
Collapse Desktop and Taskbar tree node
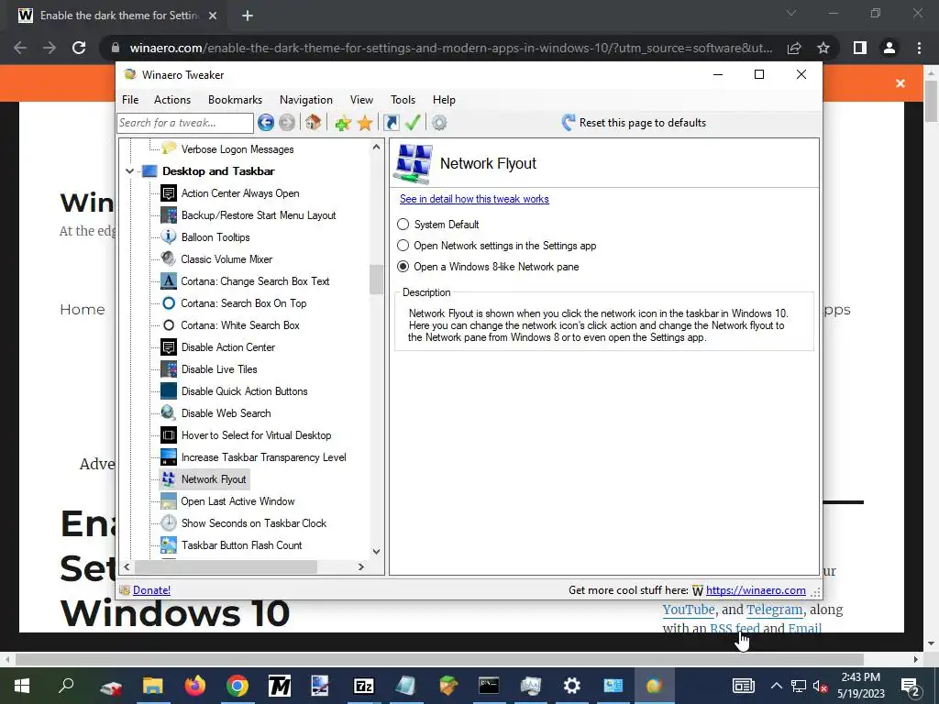click(x=130, y=171)
